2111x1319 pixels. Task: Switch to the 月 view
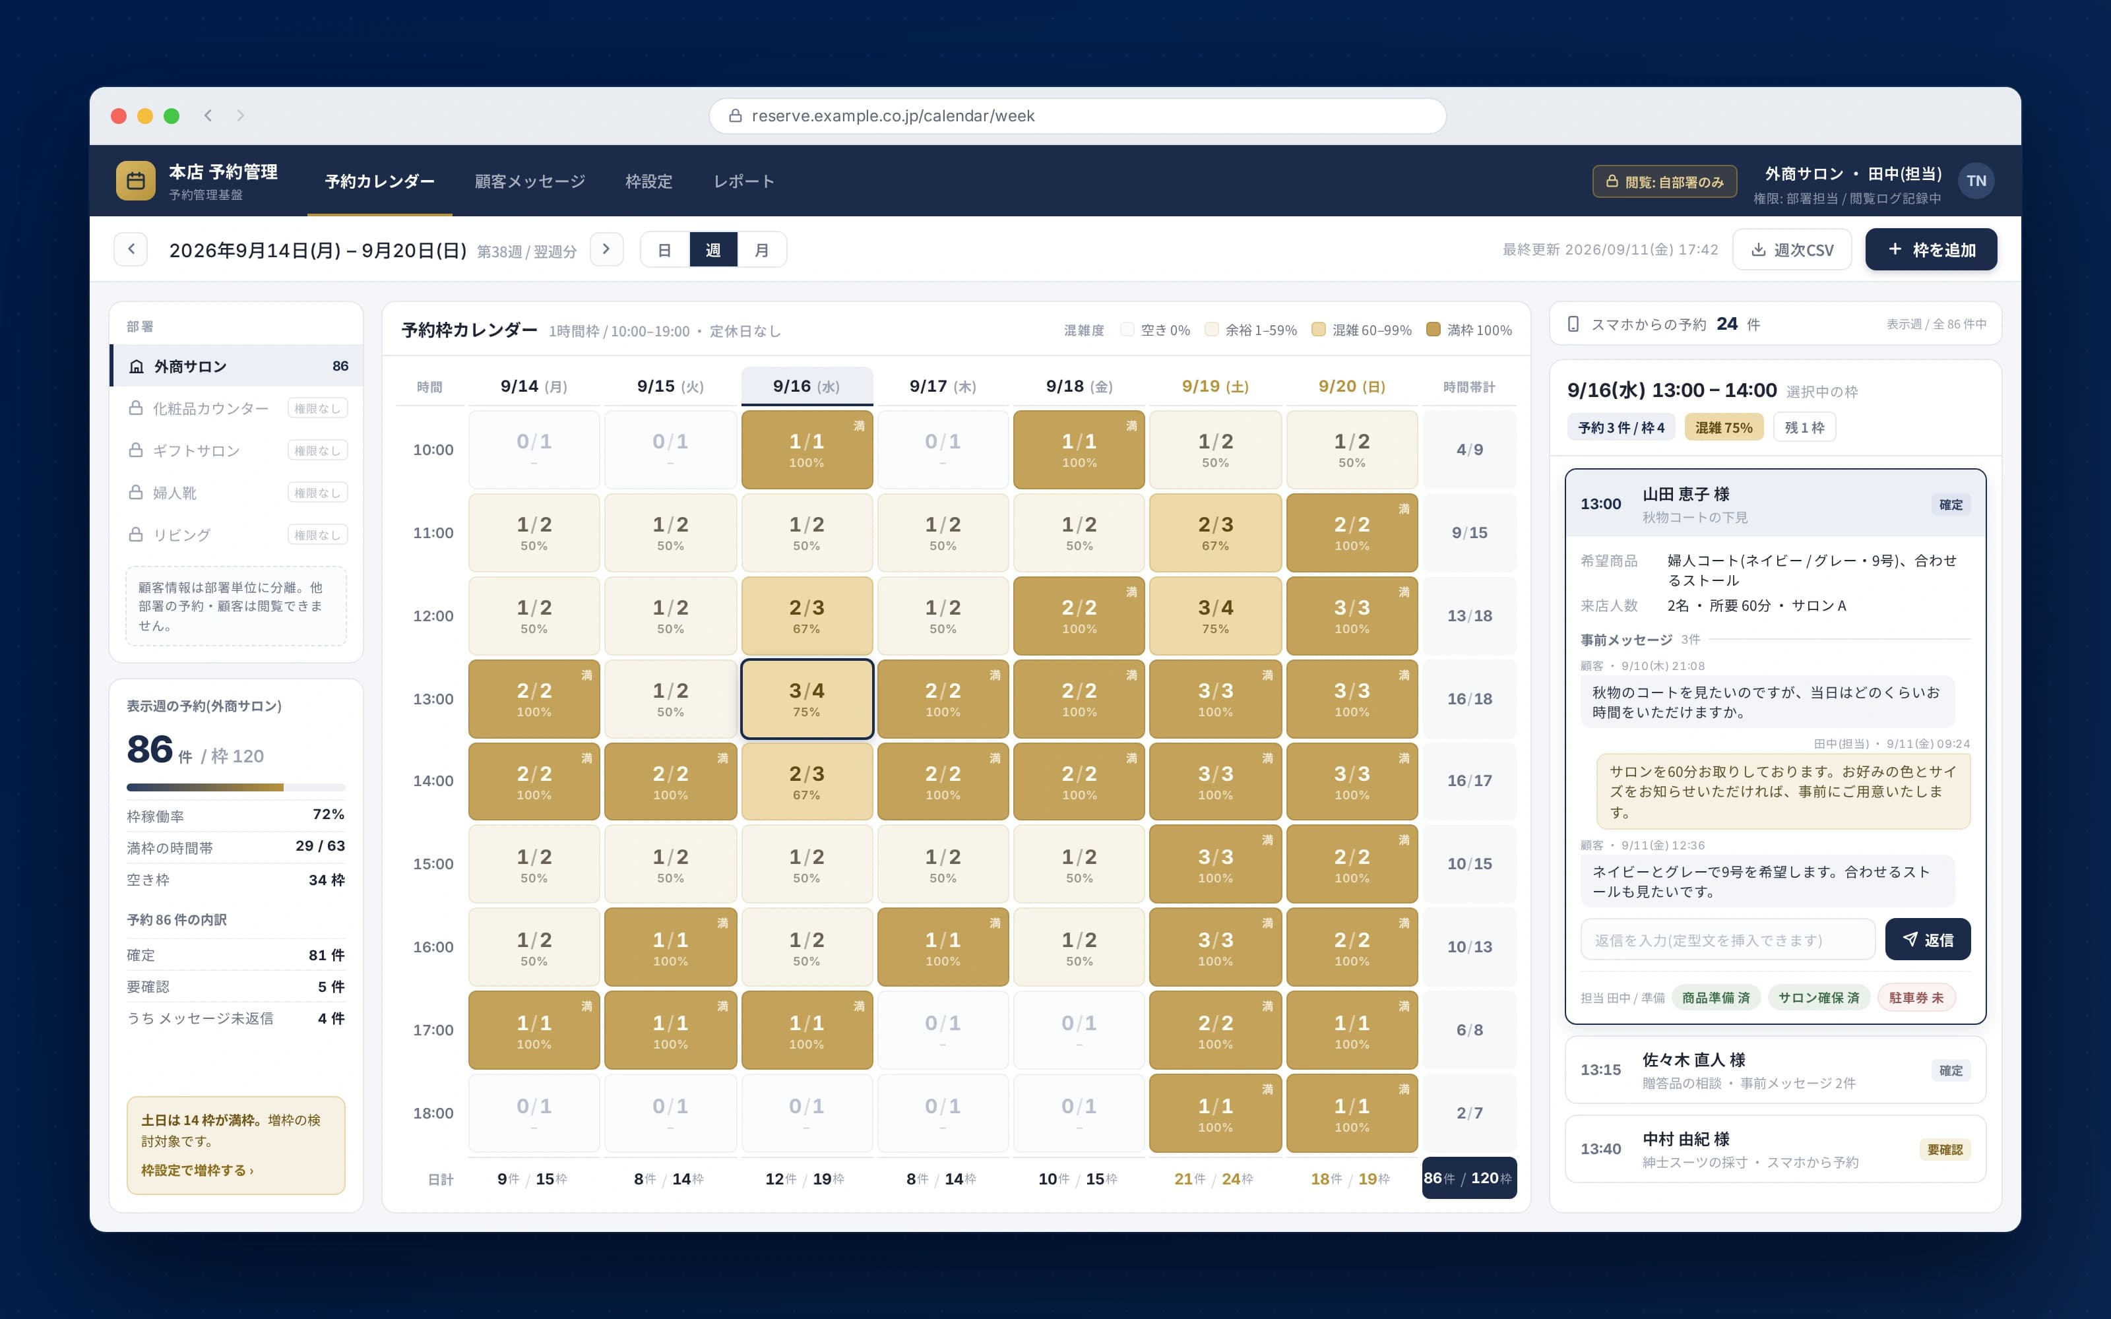[761, 249]
